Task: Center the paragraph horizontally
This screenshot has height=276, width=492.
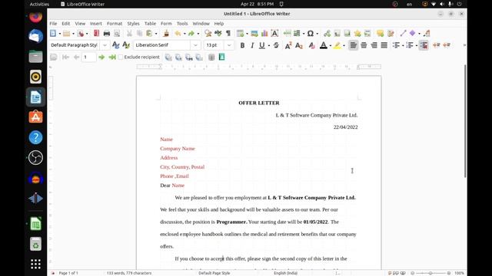Action: (364, 45)
